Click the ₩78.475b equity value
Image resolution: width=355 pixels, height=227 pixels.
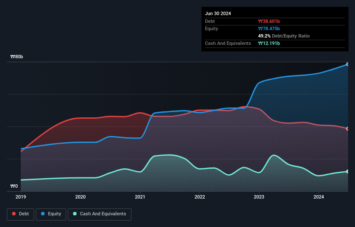click(x=269, y=28)
